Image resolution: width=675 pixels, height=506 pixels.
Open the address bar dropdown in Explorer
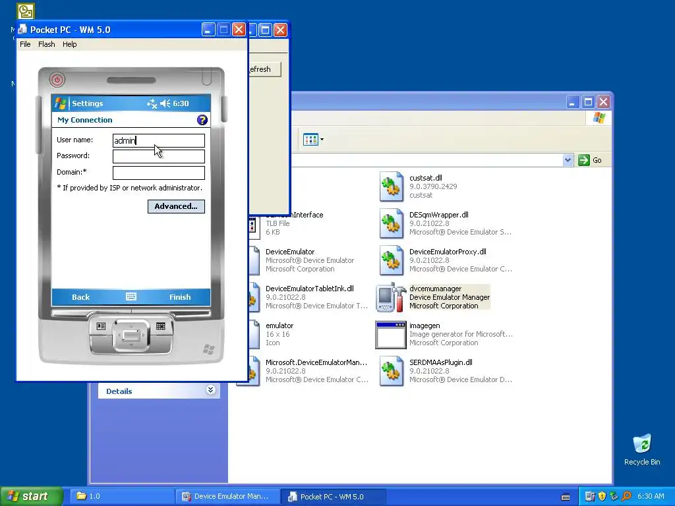coord(568,160)
